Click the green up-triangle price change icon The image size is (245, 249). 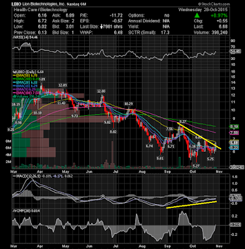[x=197, y=16]
